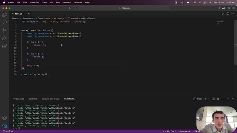The width and height of the screenshot is (237, 133).
Task: Open the Accounts menu icon
Action: click(x=4, y=117)
